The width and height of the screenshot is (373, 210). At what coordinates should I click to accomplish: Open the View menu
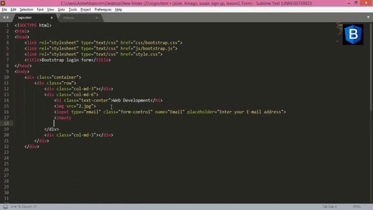pos(51,9)
